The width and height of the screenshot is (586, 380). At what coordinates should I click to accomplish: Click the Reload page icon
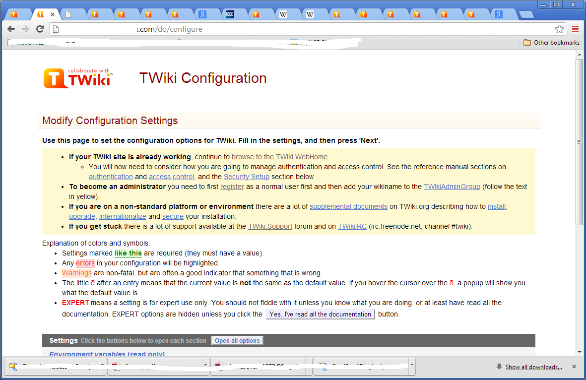click(40, 29)
